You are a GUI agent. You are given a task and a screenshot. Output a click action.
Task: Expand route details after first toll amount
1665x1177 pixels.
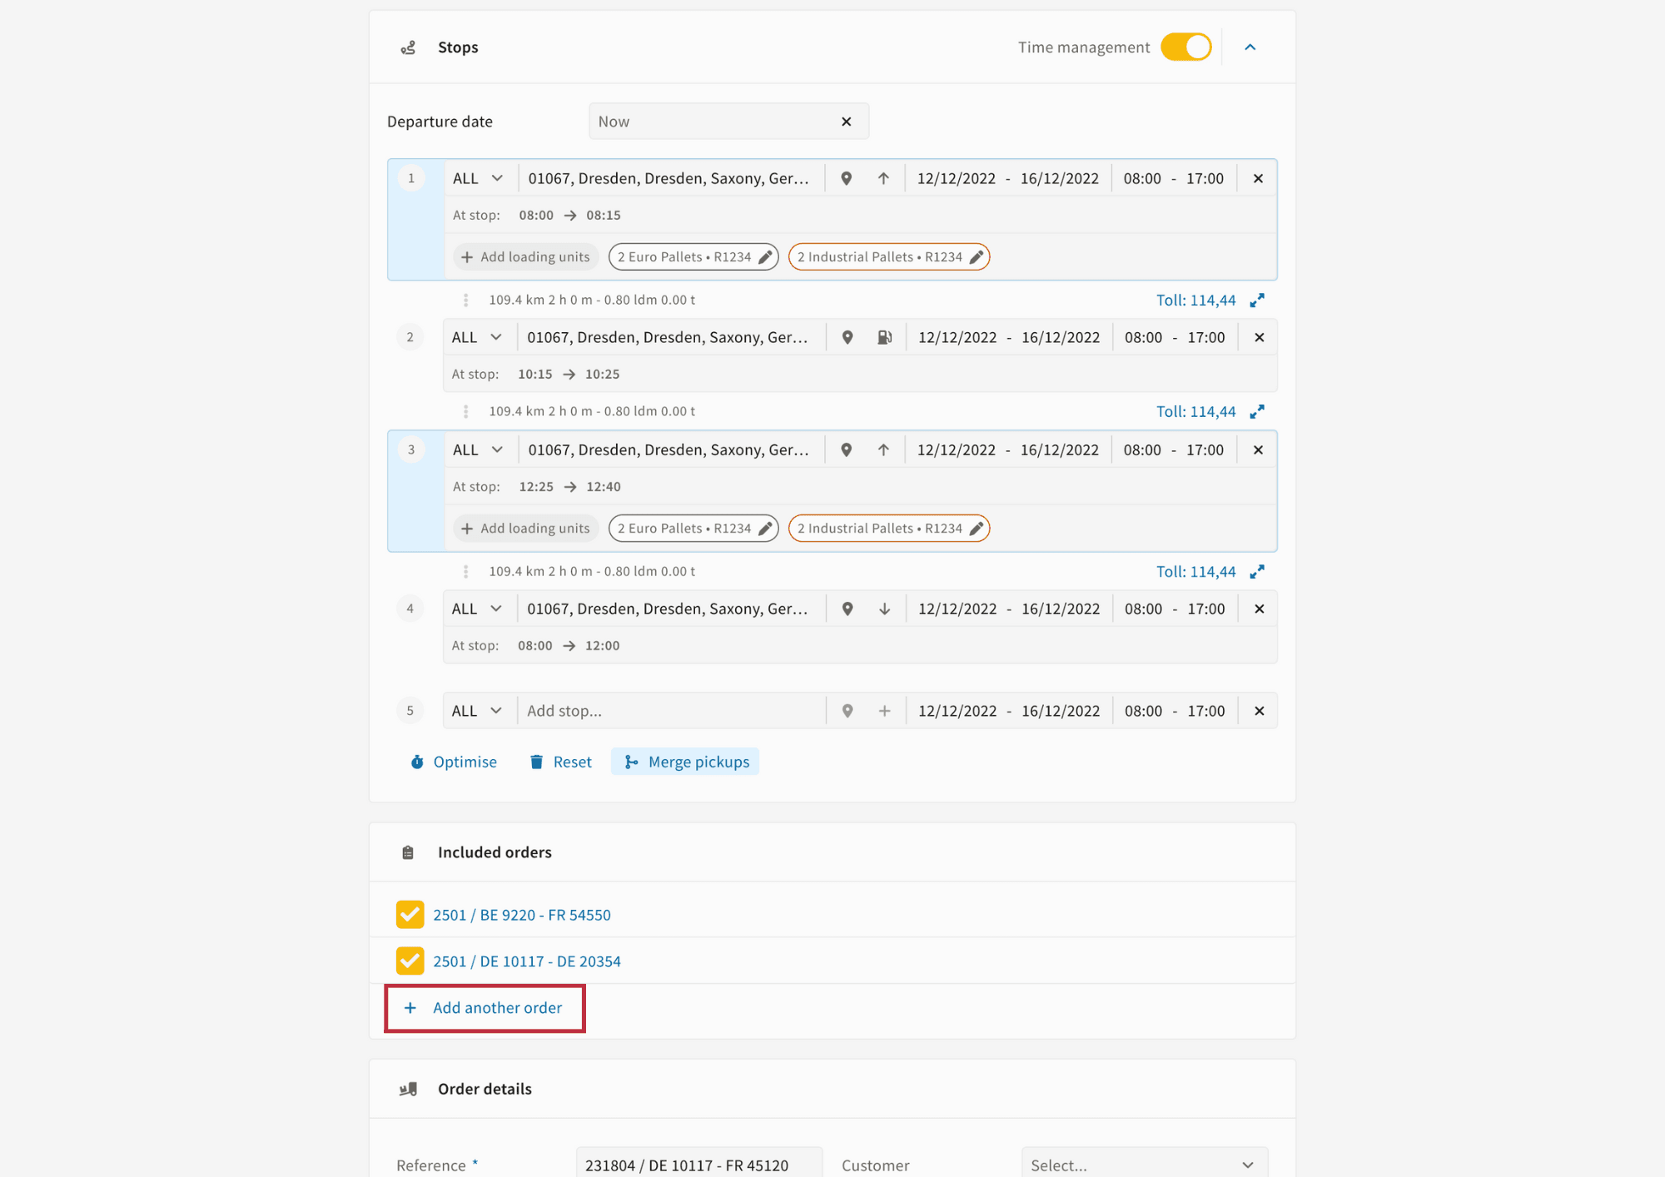tap(1257, 300)
